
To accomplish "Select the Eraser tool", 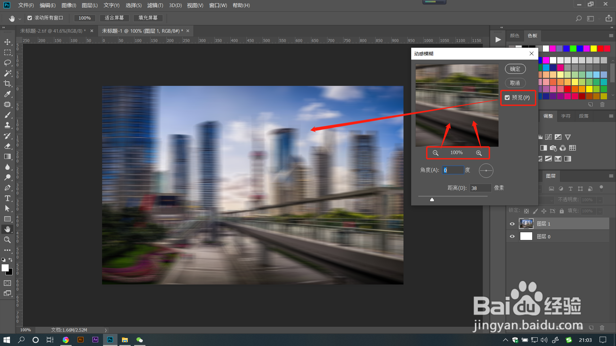I will [7, 146].
